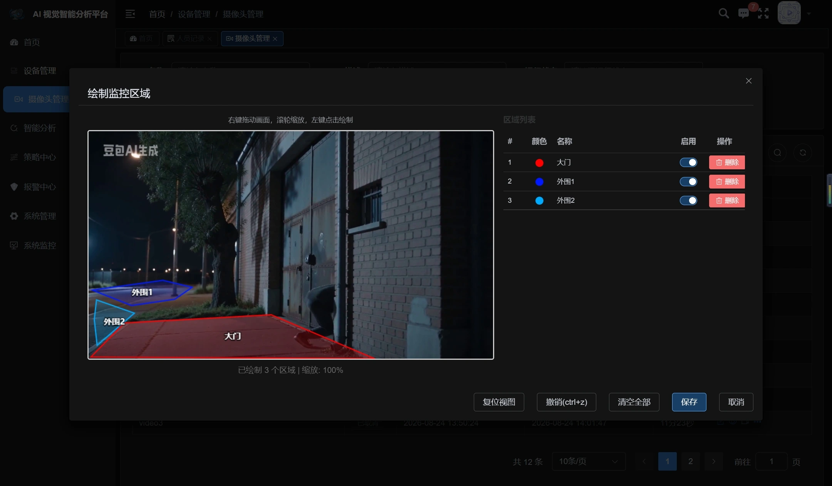Delete the 外围2 region
Viewport: 832px width, 486px height.
click(727, 200)
